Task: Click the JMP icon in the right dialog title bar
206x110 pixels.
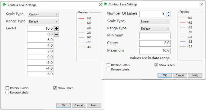Action: (x=105, y=4)
